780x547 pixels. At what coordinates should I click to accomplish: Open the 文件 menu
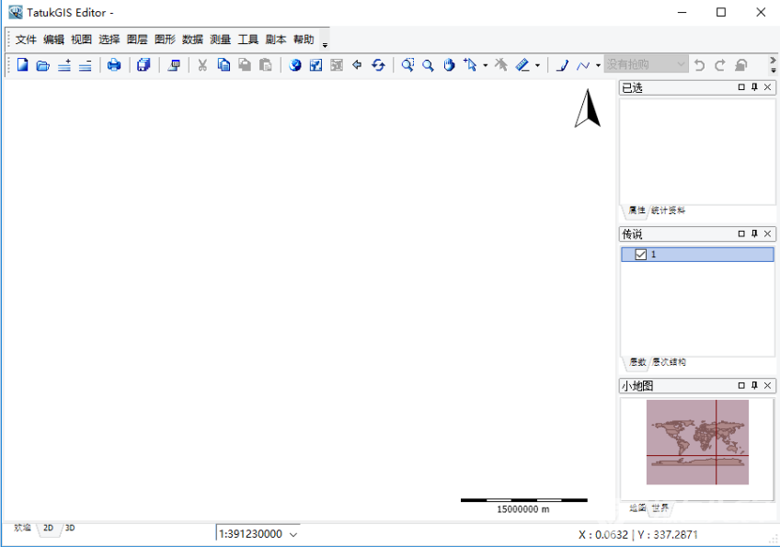26,40
